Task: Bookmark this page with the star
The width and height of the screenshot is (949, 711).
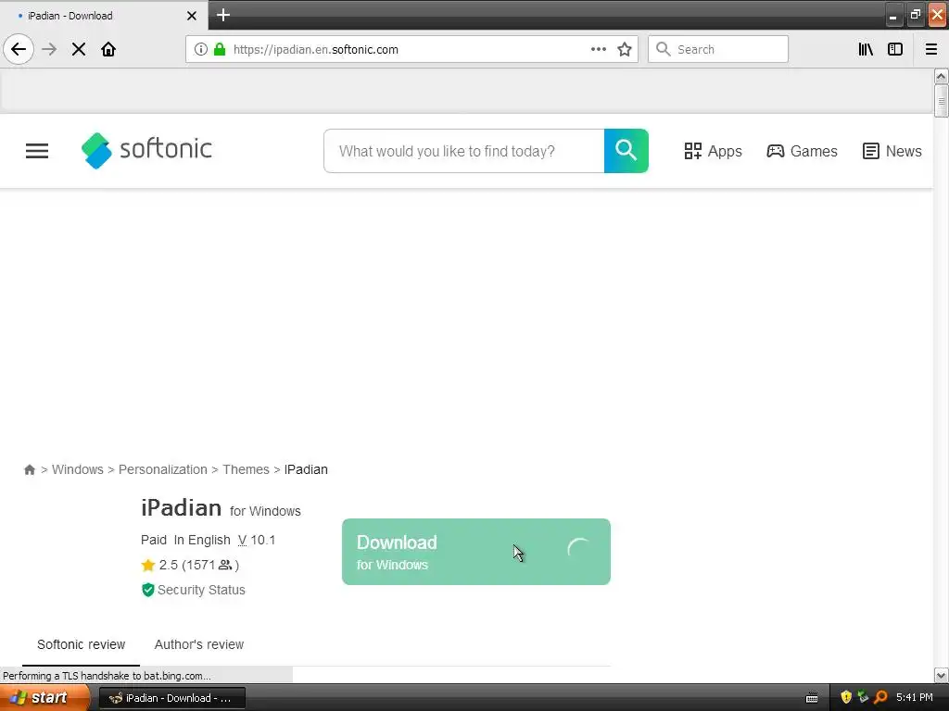Action: (x=625, y=49)
